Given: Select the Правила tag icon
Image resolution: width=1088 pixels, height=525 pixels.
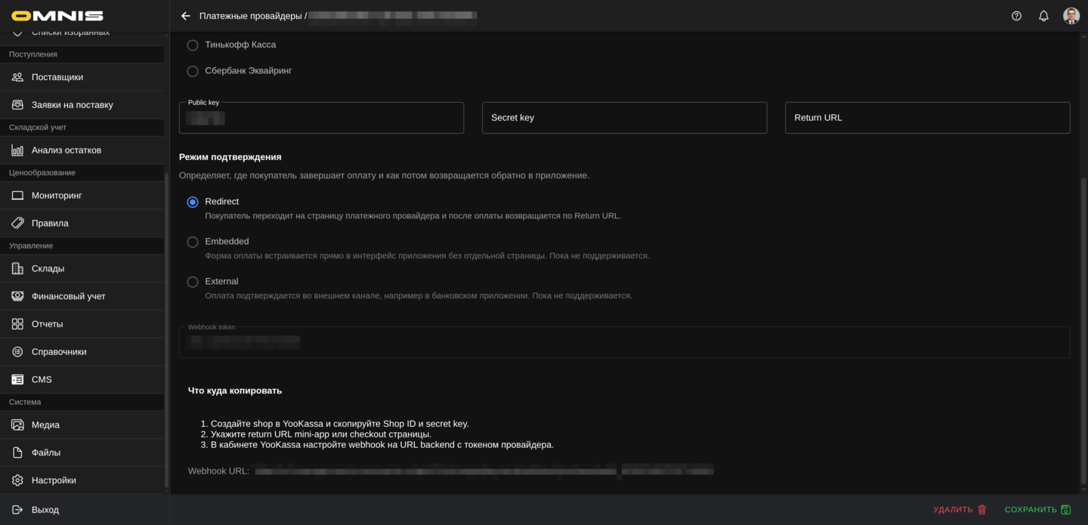Looking at the screenshot, I should 17,222.
